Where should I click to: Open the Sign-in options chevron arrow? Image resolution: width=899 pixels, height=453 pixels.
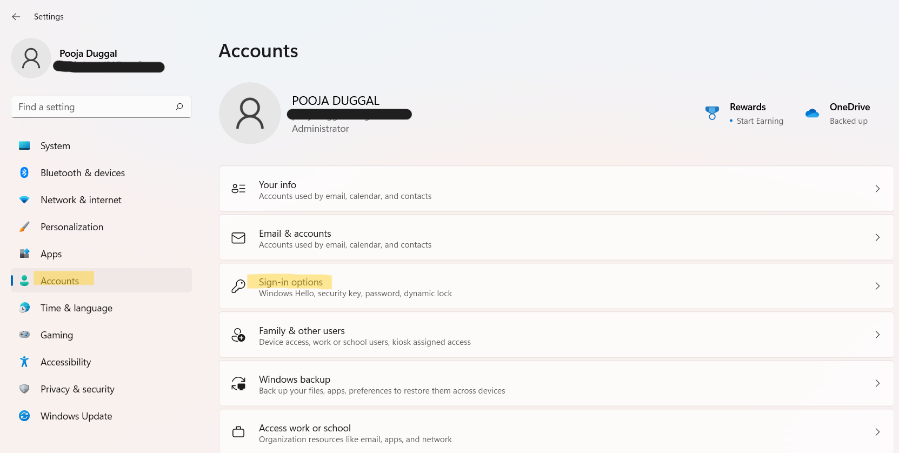click(877, 286)
